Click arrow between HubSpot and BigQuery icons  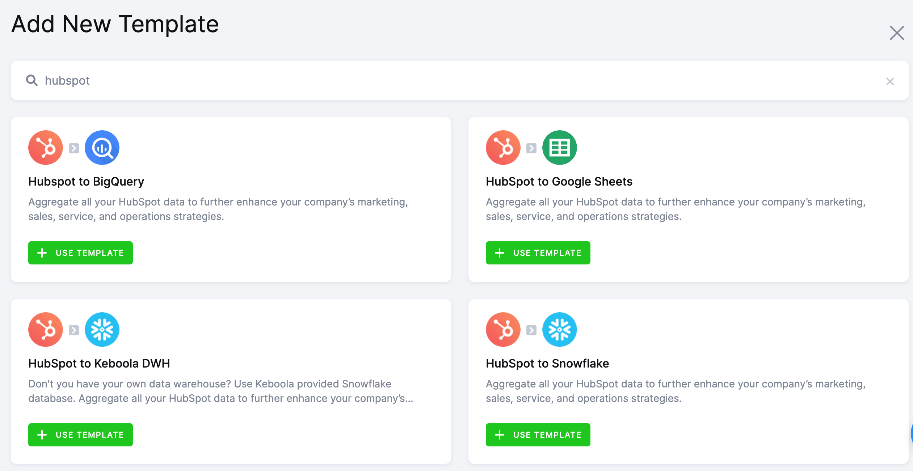[74, 148]
